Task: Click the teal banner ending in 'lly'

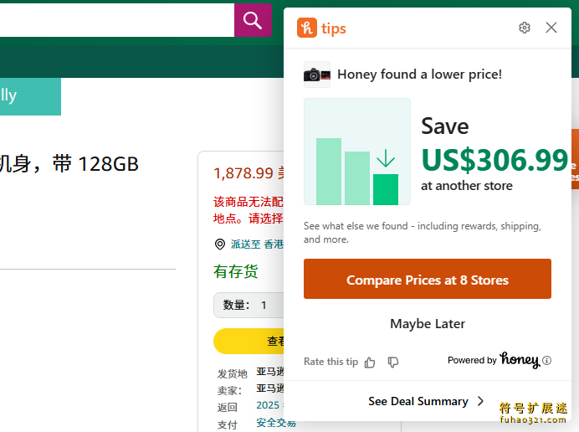Action: tap(30, 96)
